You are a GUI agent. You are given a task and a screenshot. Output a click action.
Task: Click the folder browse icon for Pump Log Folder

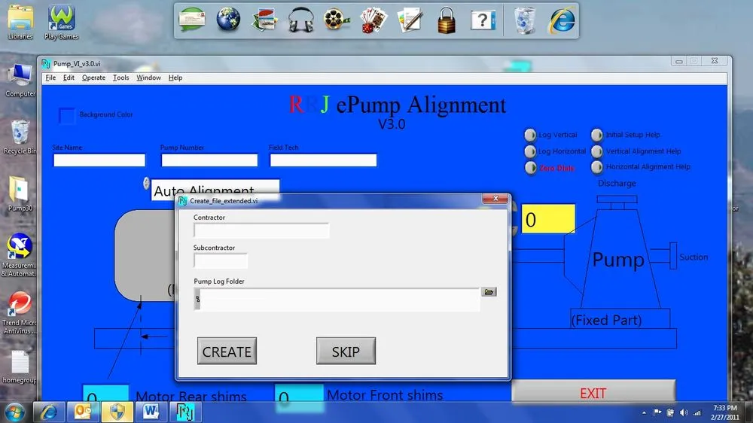point(489,292)
